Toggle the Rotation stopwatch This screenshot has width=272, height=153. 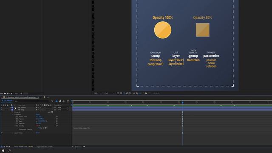tap(17, 124)
